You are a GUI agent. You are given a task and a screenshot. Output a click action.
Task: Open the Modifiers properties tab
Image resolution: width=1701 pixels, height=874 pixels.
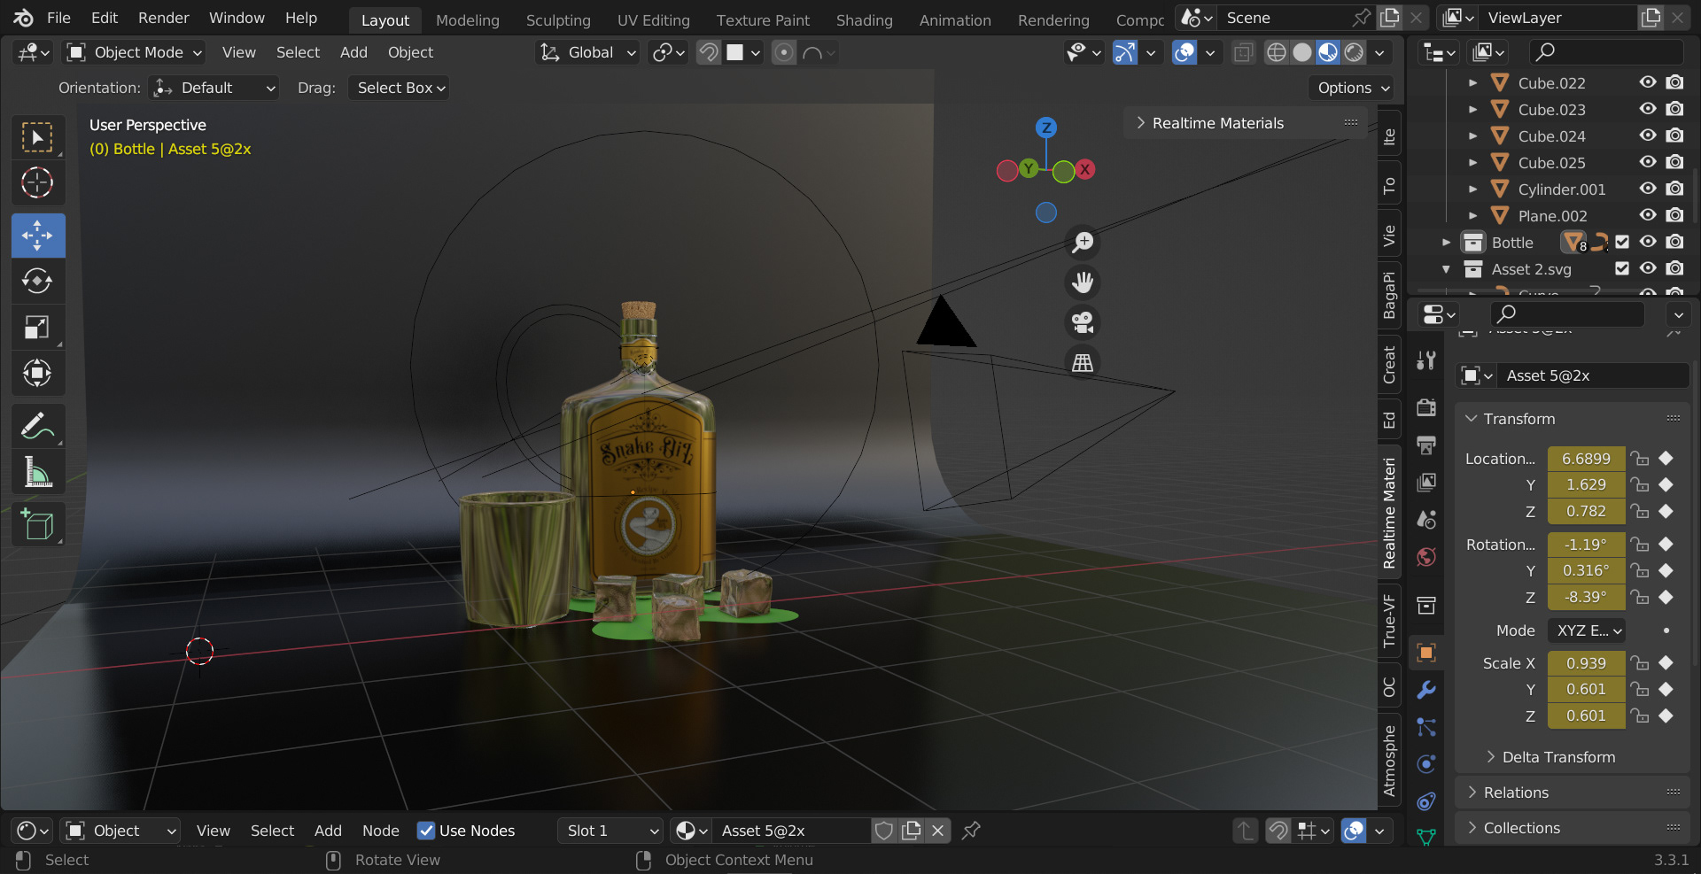(1426, 690)
